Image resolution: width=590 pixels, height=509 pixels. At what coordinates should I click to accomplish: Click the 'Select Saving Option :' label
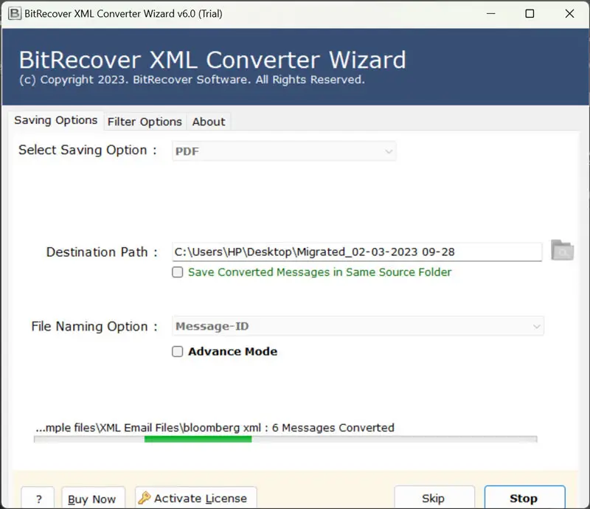point(88,150)
